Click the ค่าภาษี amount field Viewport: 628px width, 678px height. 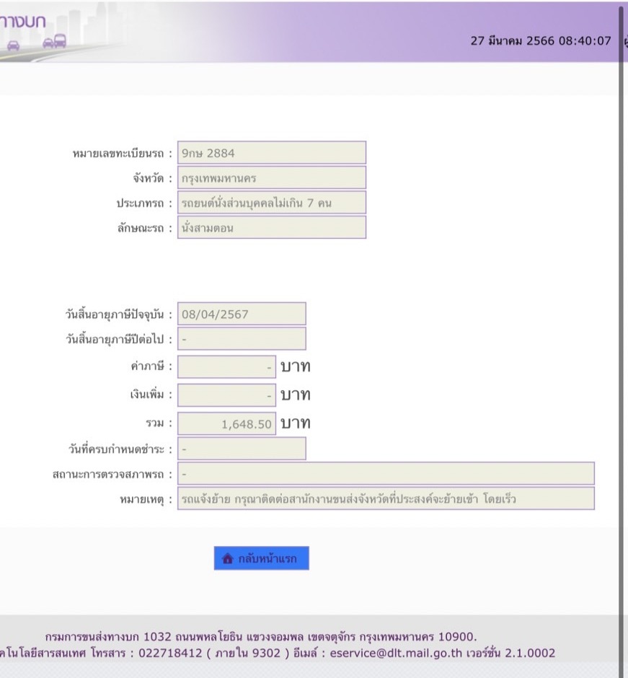pos(226,366)
